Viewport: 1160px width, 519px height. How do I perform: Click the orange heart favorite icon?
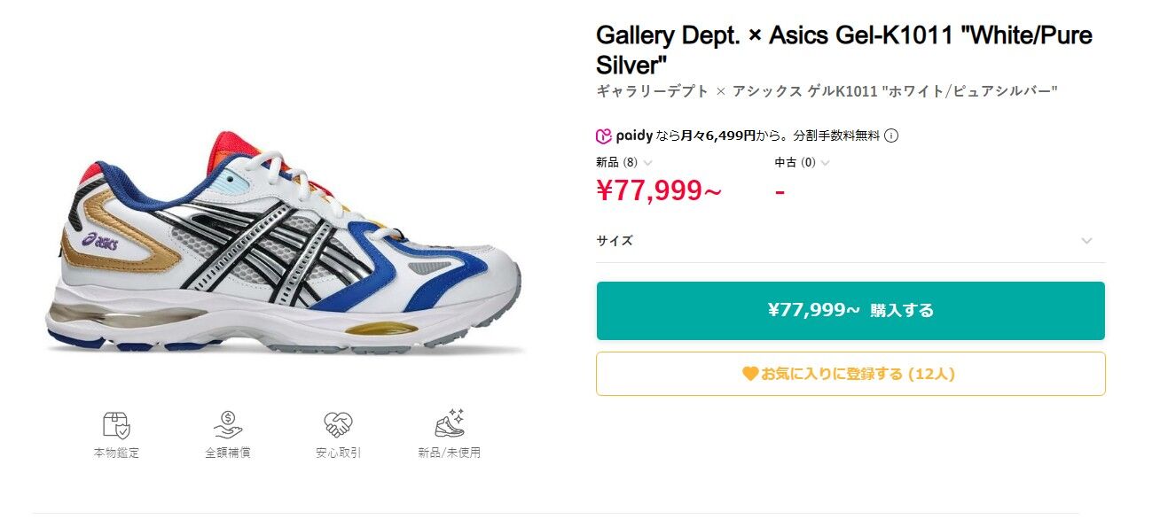click(x=750, y=374)
